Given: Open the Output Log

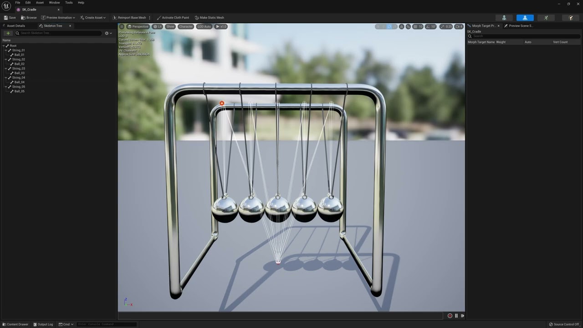Looking at the screenshot, I should coord(43,324).
